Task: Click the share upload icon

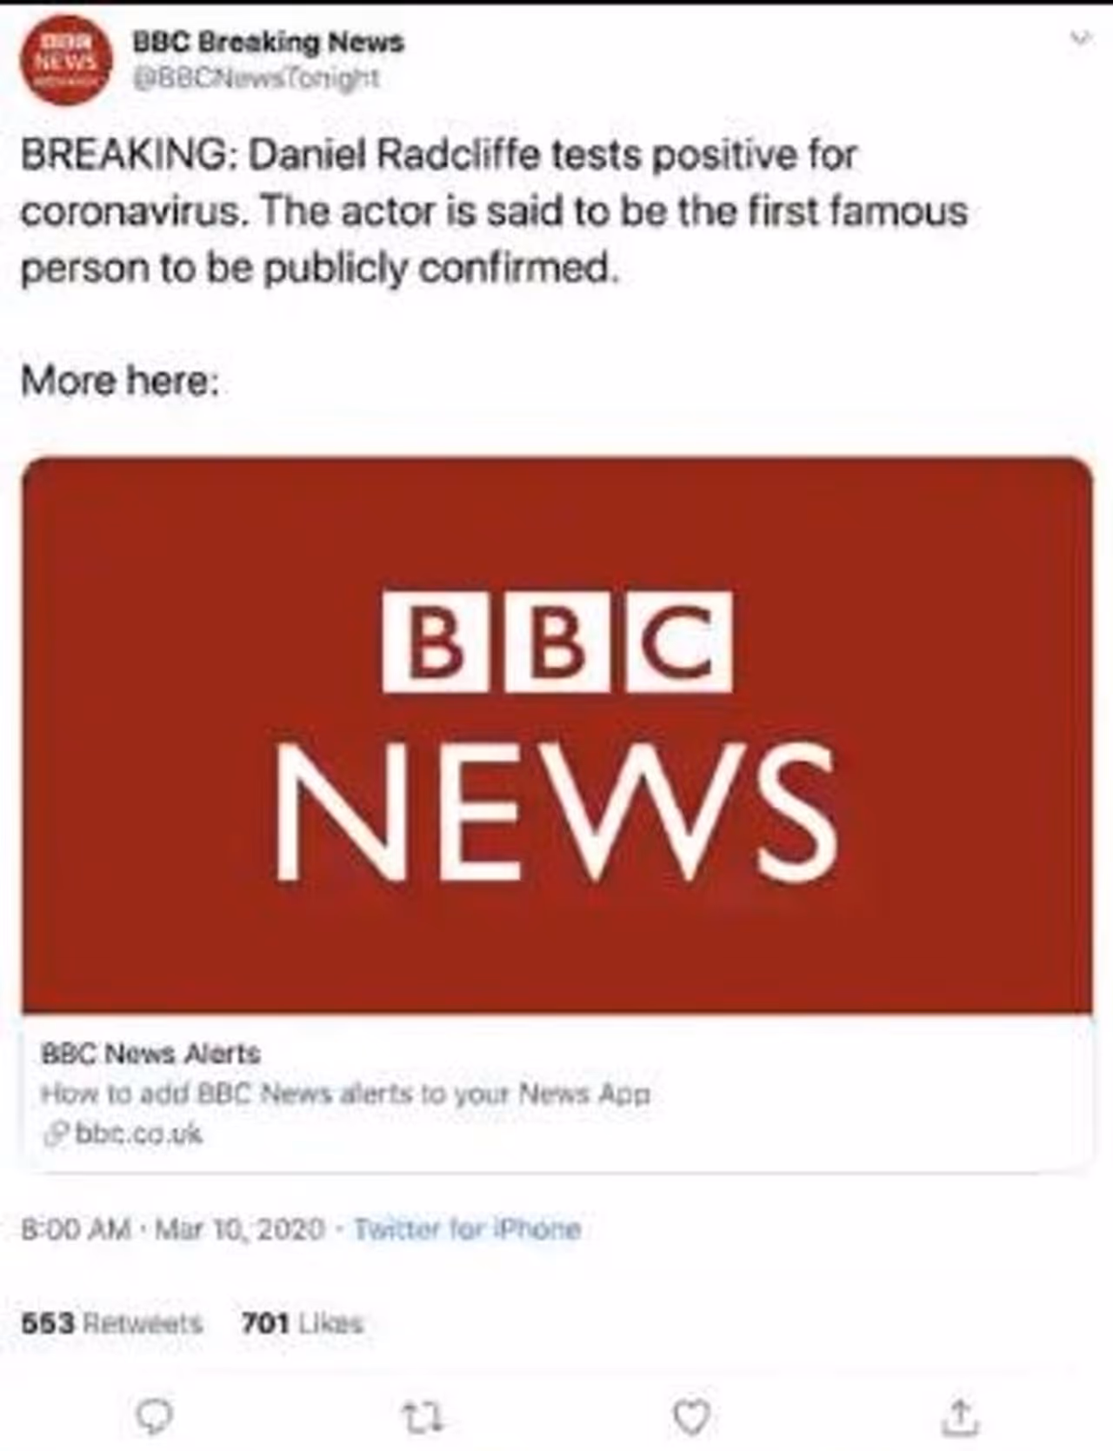Action: click(x=960, y=1417)
